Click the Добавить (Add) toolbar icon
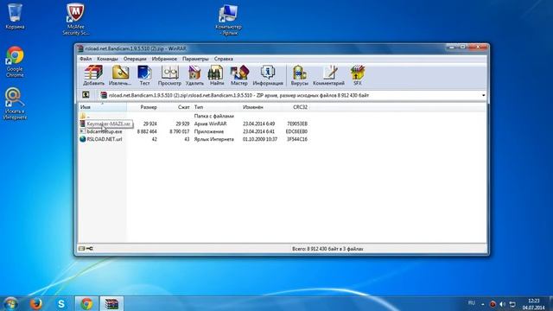The height and width of the screenshot is (311, 553). [x=93, y=75]
